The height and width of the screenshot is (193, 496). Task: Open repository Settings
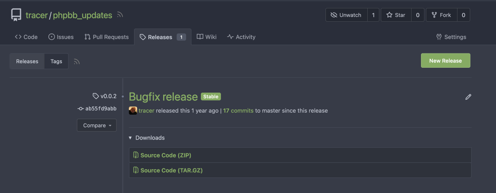(451, 37)
